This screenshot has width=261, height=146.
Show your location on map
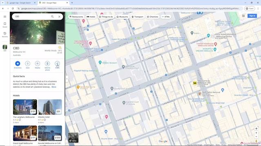coord(257,129)
